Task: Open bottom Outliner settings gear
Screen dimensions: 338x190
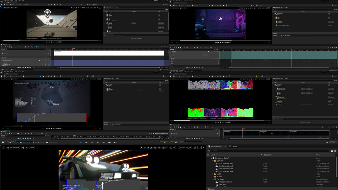Action: (x=335, y=151)
